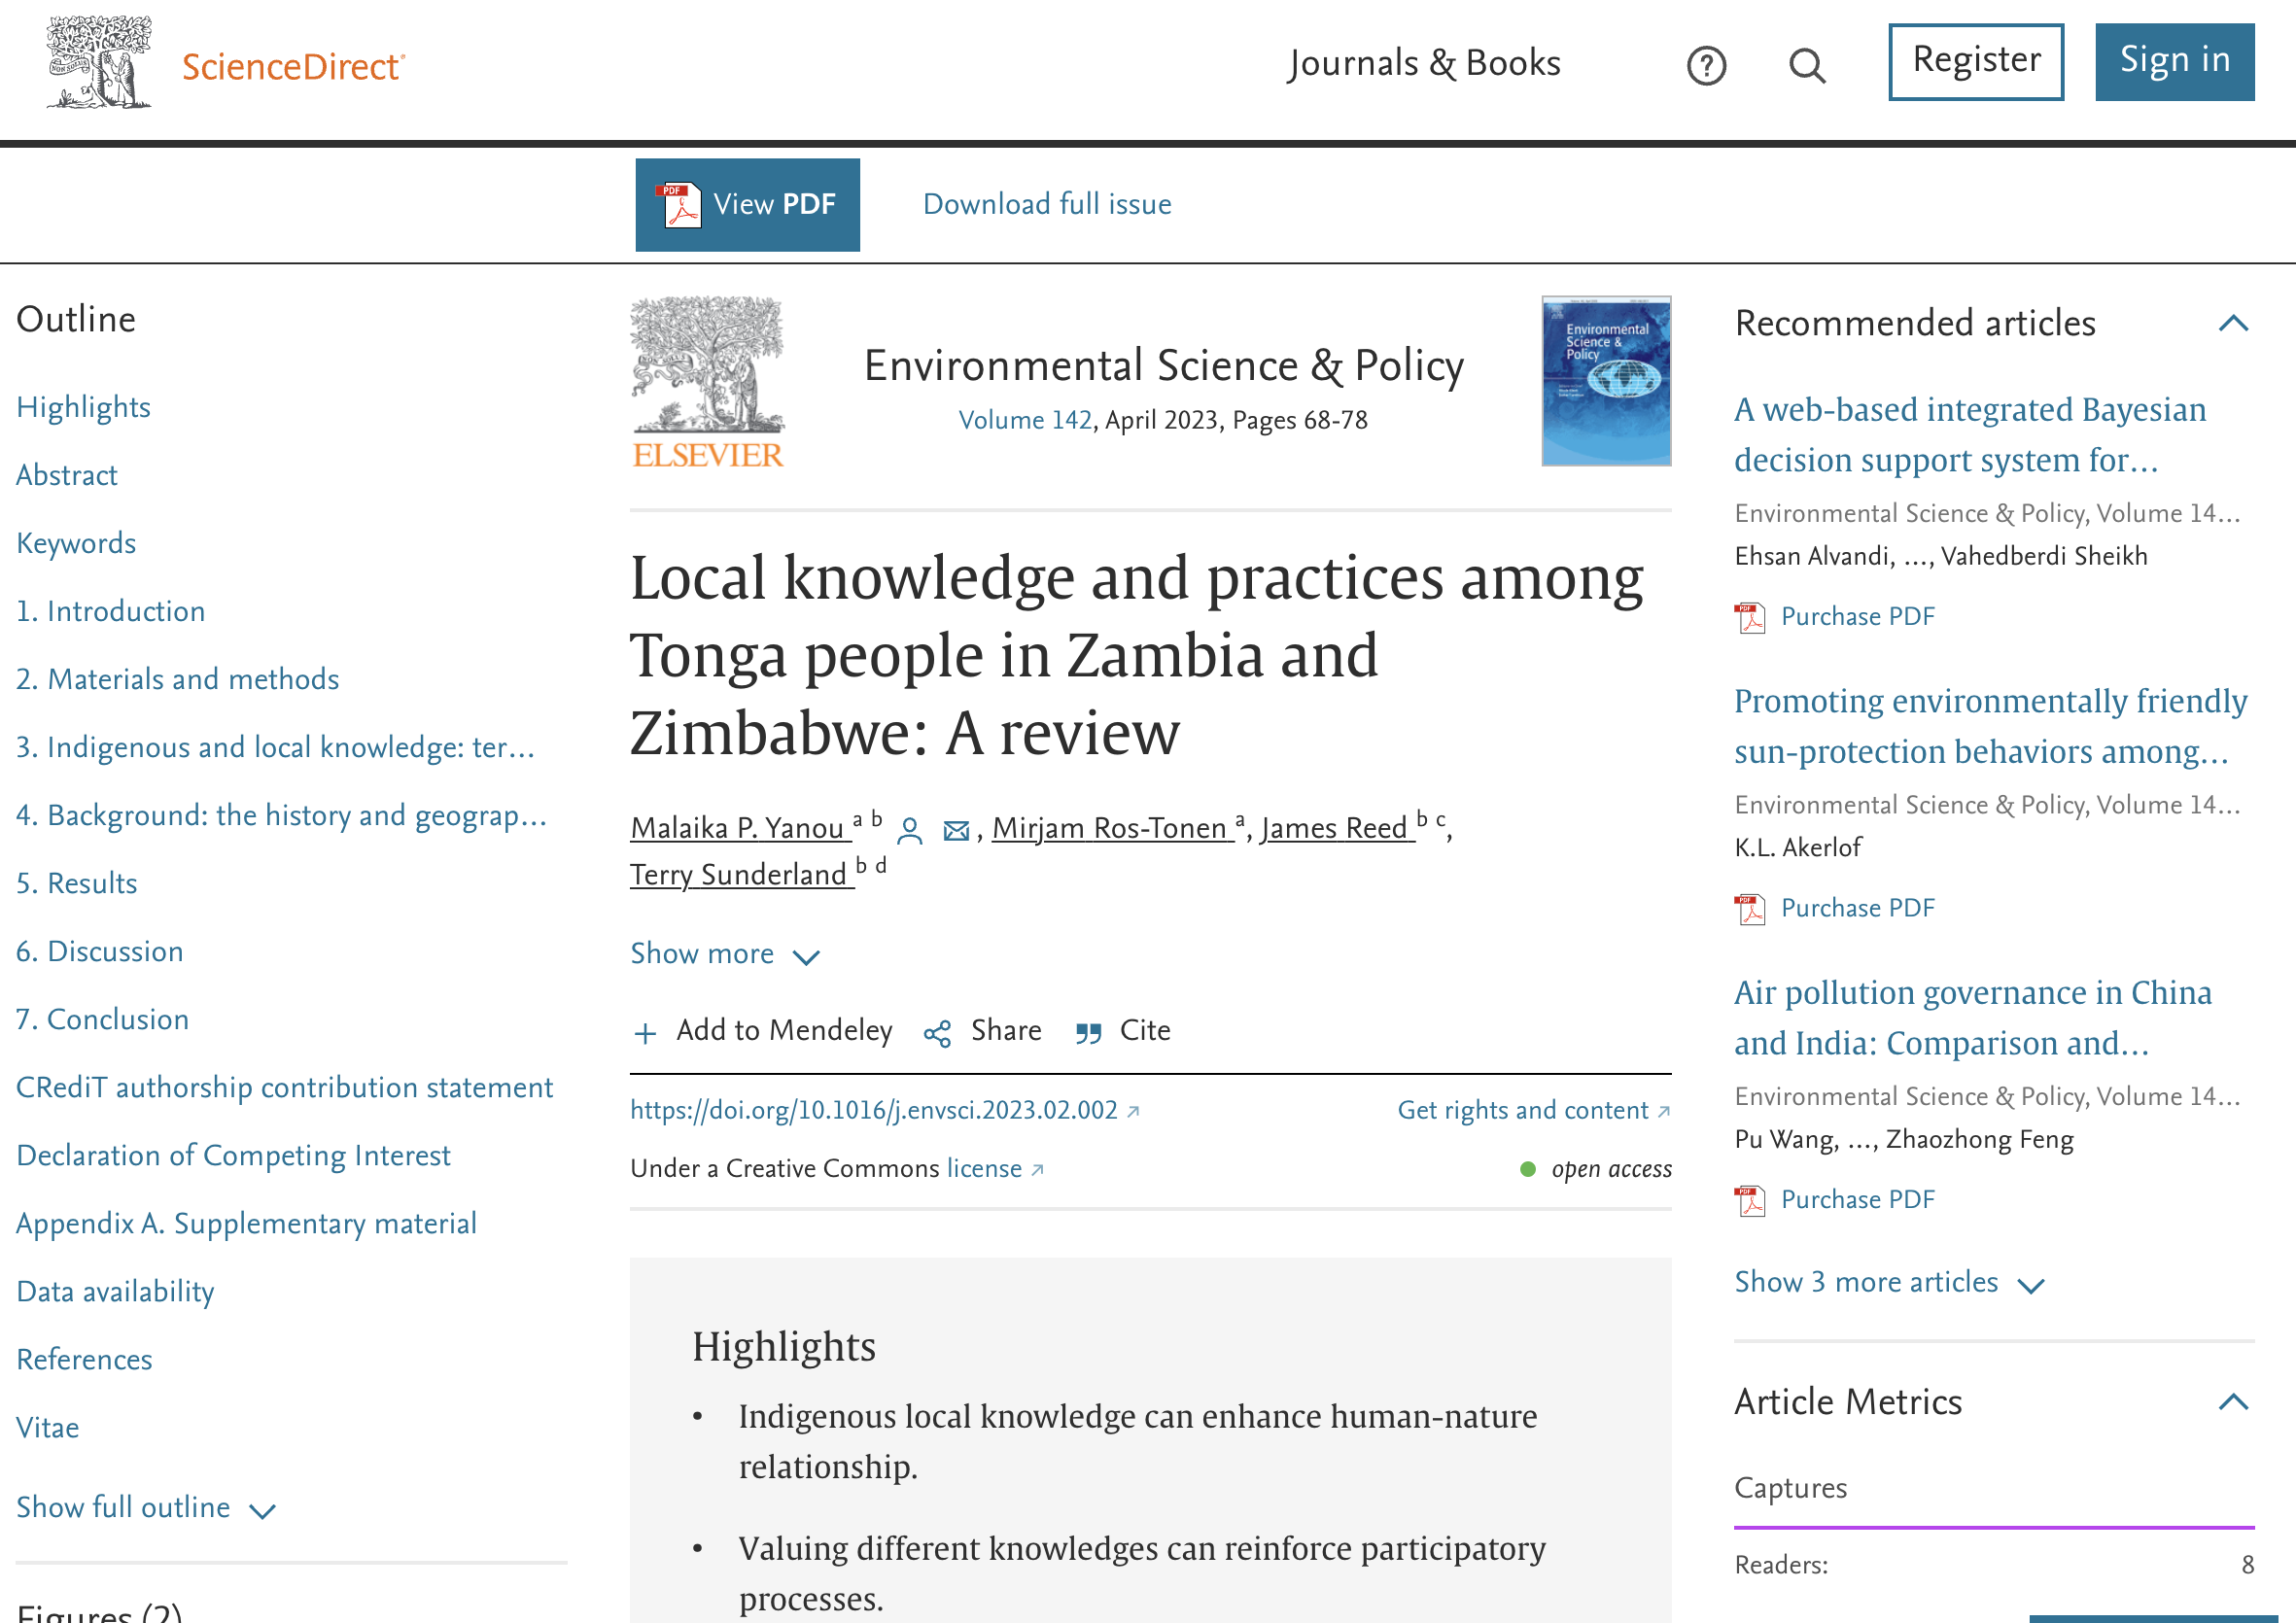Open Get rights and content link
The height and width of the screenshot is (1623, 2296).
pos(1534,1110)
